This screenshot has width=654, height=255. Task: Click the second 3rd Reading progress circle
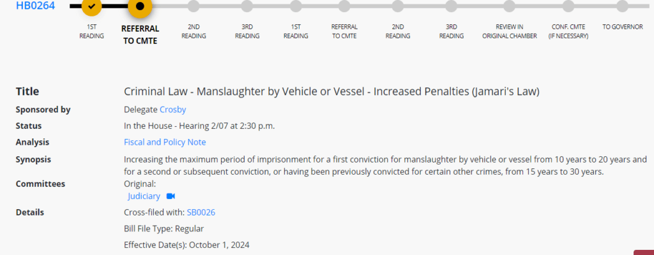451,6
